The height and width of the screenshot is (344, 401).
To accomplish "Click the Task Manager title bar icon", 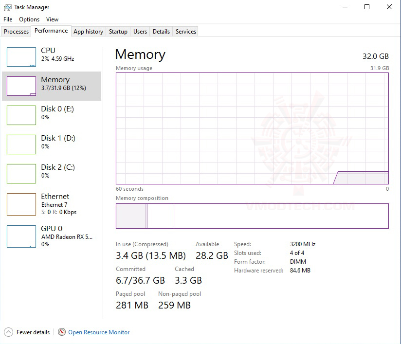I will pyautogui.click(x=7, y=7).
